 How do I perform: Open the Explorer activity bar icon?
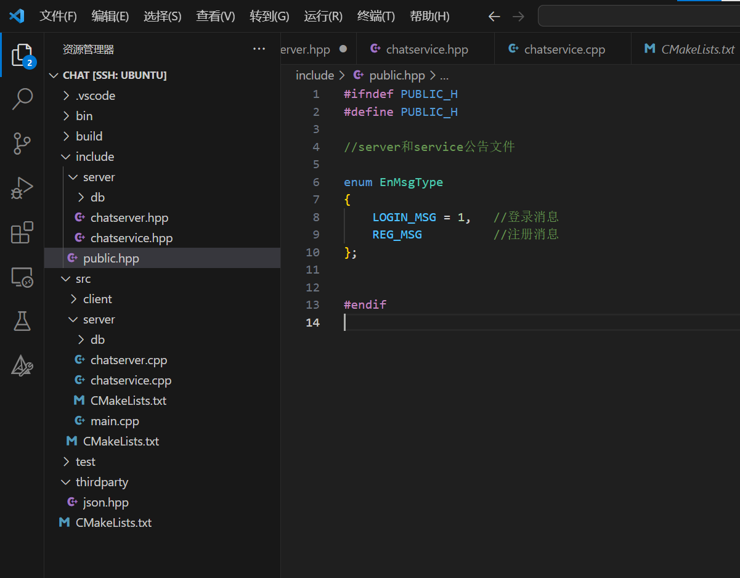click(x=22, y=55)
